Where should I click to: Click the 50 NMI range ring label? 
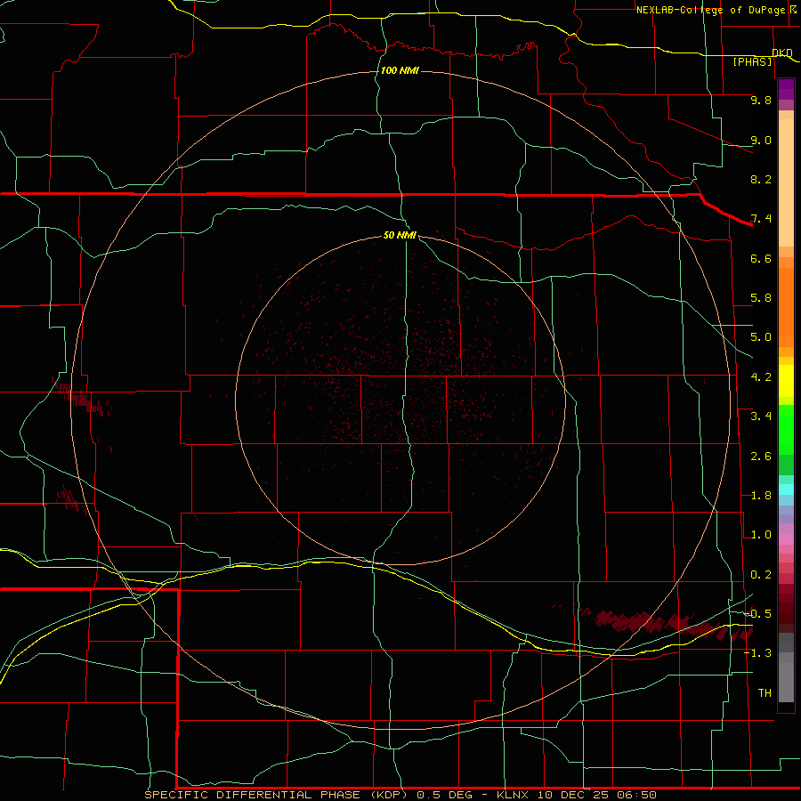pos(400,235)
